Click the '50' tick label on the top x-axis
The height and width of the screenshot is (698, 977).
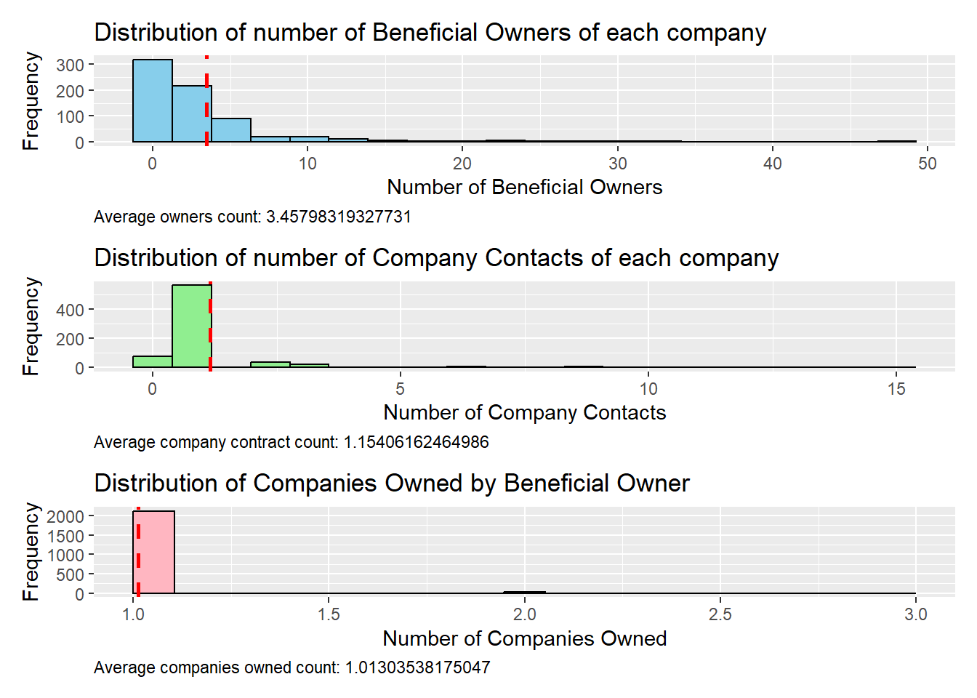pos(927,164)
